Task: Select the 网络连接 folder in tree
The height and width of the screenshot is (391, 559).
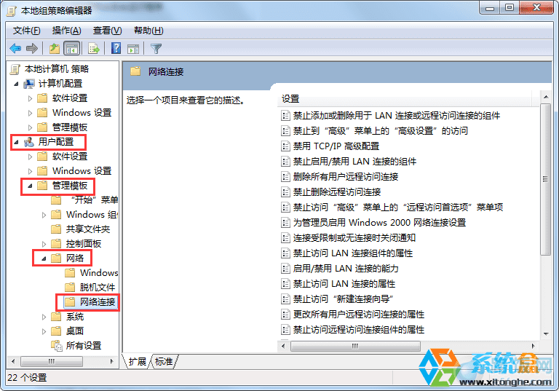Action: [x=98, y=302]
